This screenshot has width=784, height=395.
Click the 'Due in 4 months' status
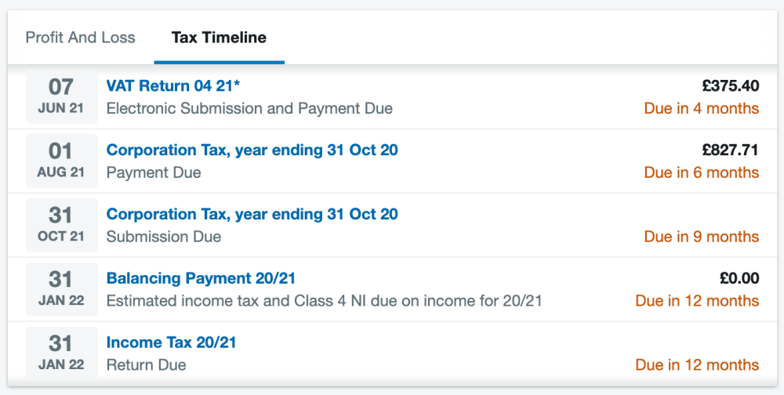[x=702, y=108]
